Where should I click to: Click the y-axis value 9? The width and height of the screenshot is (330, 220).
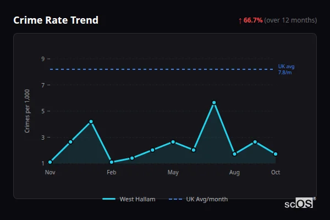[43, 59]
